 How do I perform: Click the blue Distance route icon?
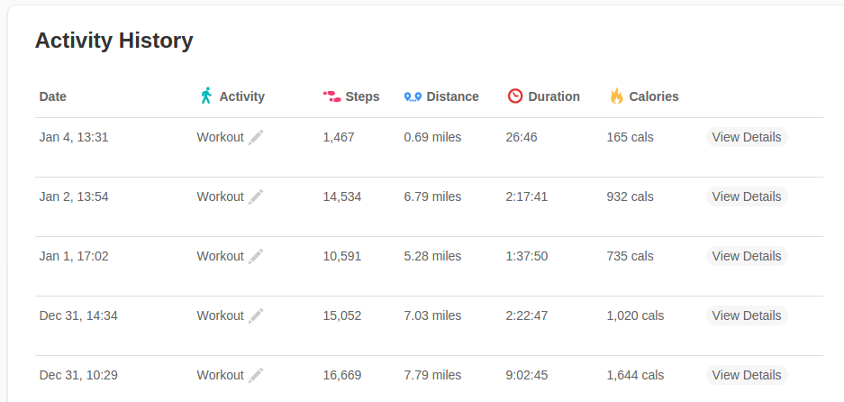(x=413, y=97)
